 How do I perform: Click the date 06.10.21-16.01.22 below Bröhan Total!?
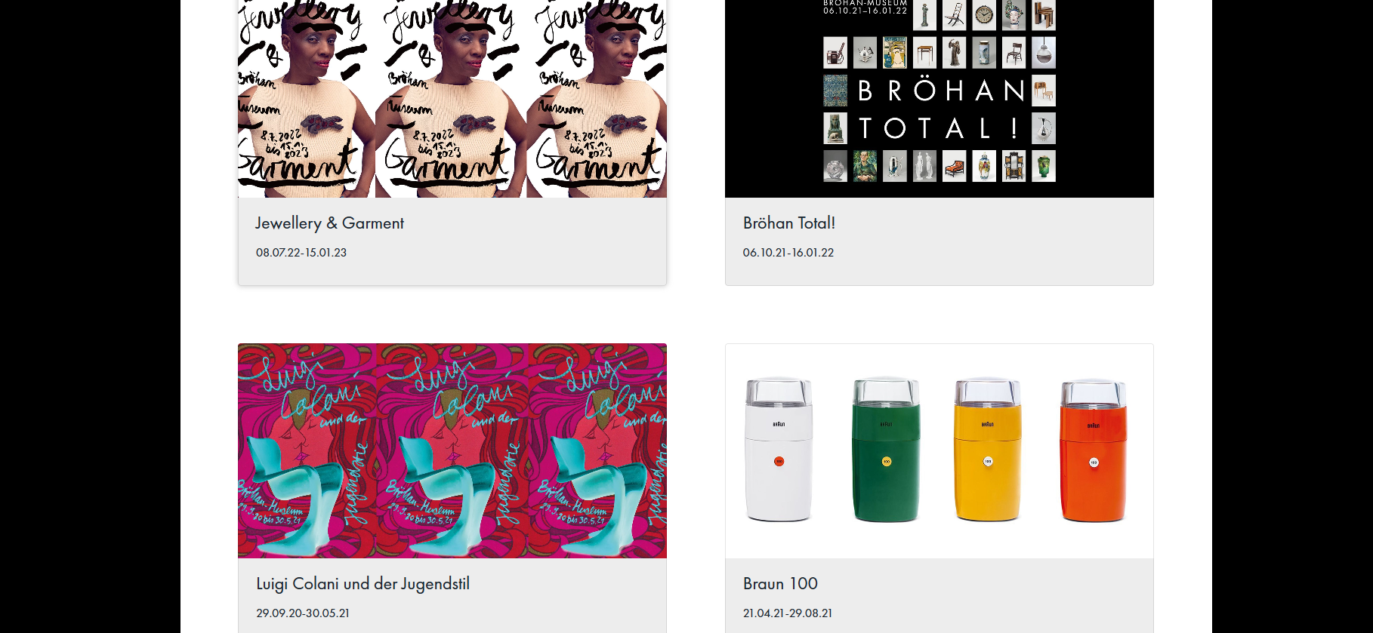click(788, 253)
